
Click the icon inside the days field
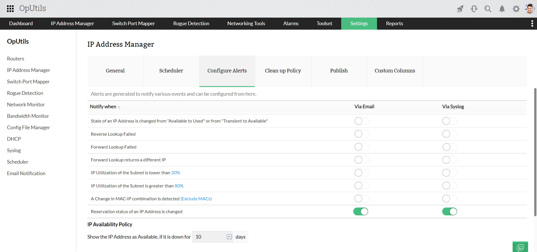[x=229, y=237]
